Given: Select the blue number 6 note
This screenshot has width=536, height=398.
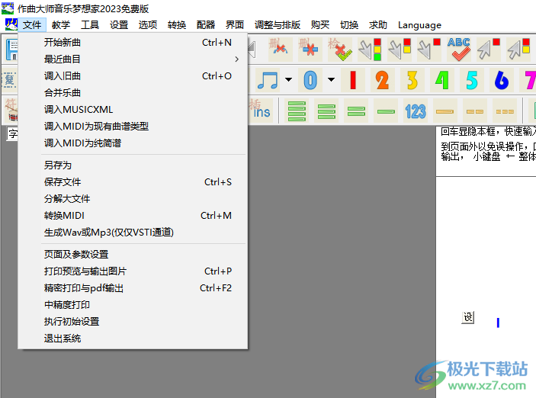Looking at the screenshot, I should click(502, 80).
